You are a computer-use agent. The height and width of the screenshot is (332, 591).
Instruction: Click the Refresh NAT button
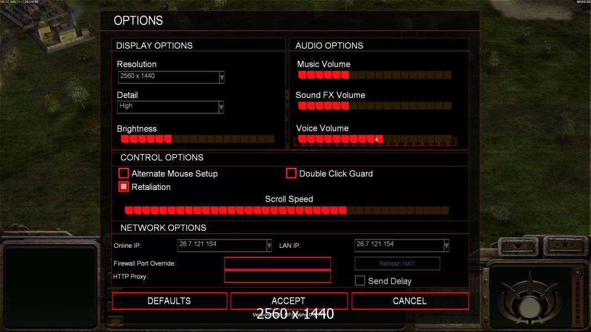(x=398, y=263)
